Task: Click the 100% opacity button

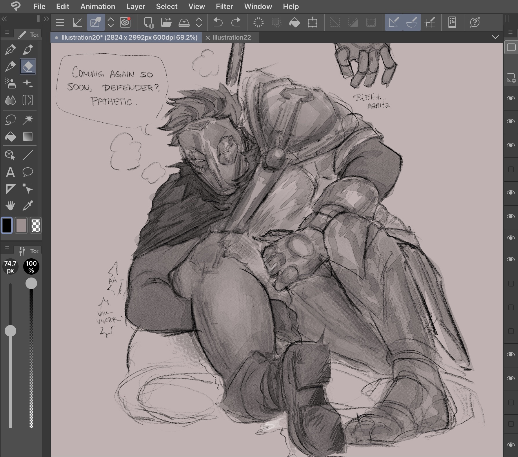Action: (31, 267)
